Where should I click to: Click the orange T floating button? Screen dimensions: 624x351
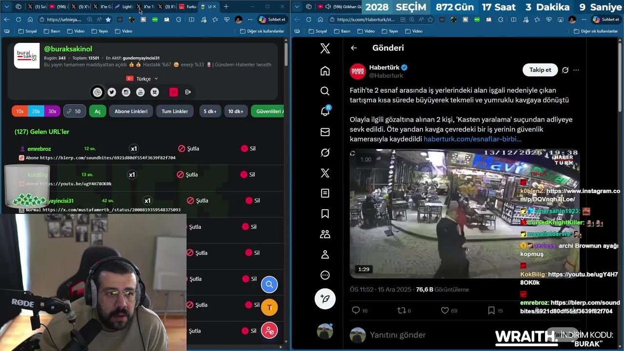click(269, 308)
